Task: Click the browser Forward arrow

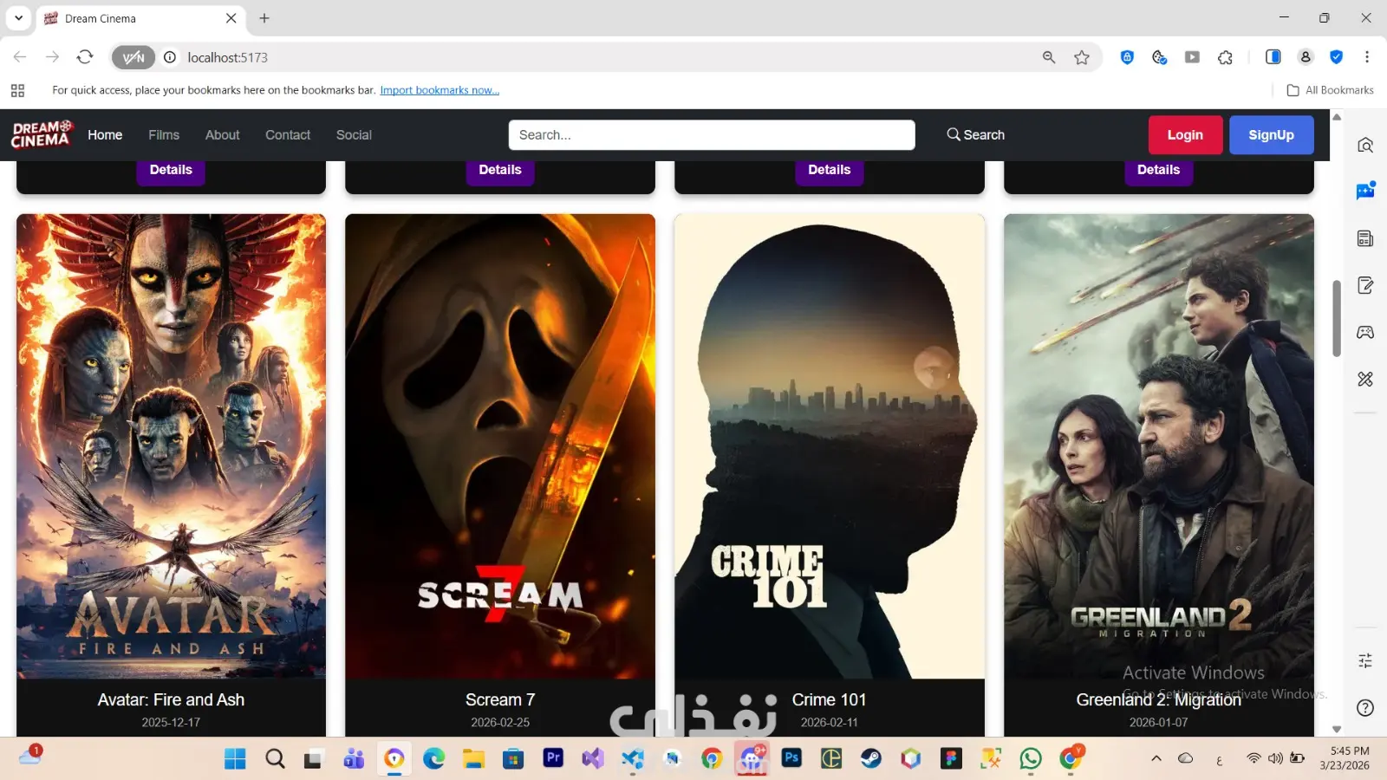Action: coord(52,57)
